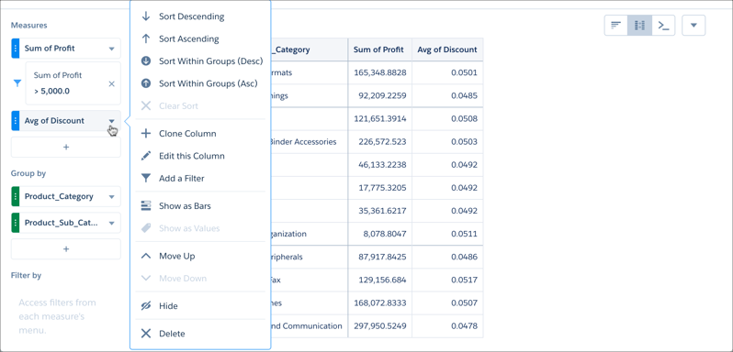This screenshot has height=352, width=733.
Task: Click the cell value 168,072.8333
Action: 379,303
